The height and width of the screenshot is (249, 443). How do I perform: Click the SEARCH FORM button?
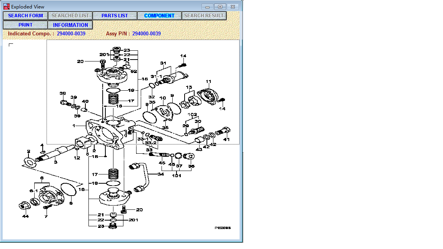(25, 16)
